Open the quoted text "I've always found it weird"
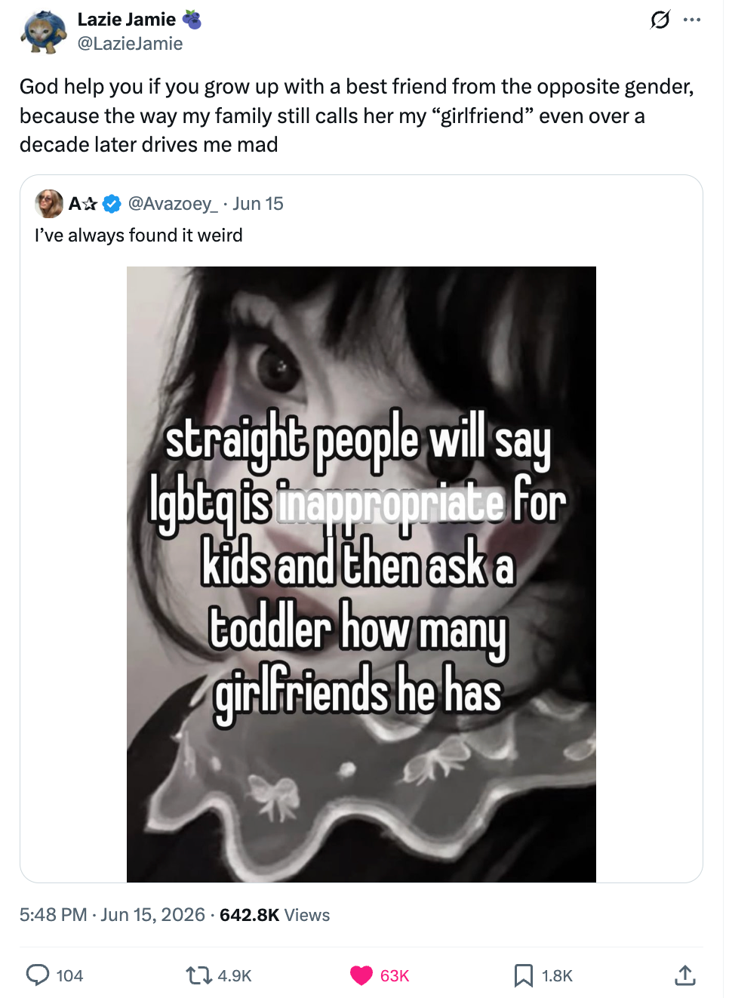The image size is (729, 998). tap(139, 236)
